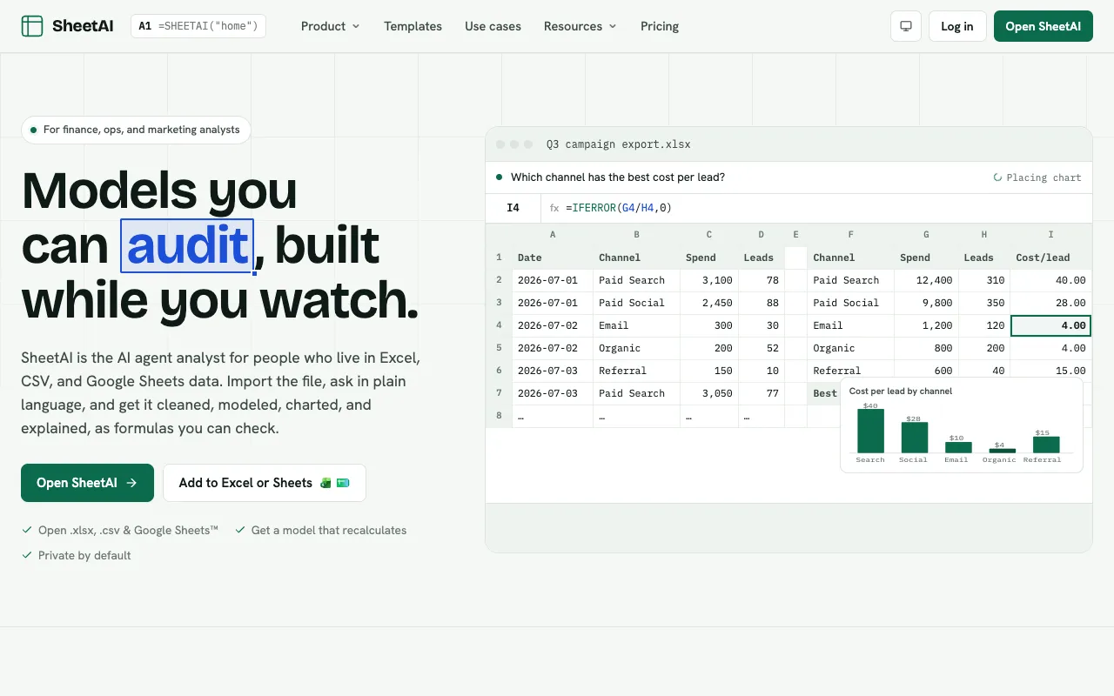Click the 'Cost per lead by channel' chart title
This screenshot has height=696, width=1114.
[x=901, y=391]
